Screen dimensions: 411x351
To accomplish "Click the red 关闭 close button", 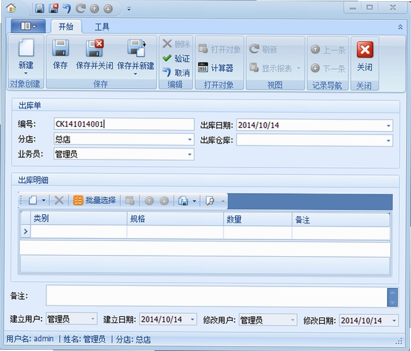I will 365,56.
